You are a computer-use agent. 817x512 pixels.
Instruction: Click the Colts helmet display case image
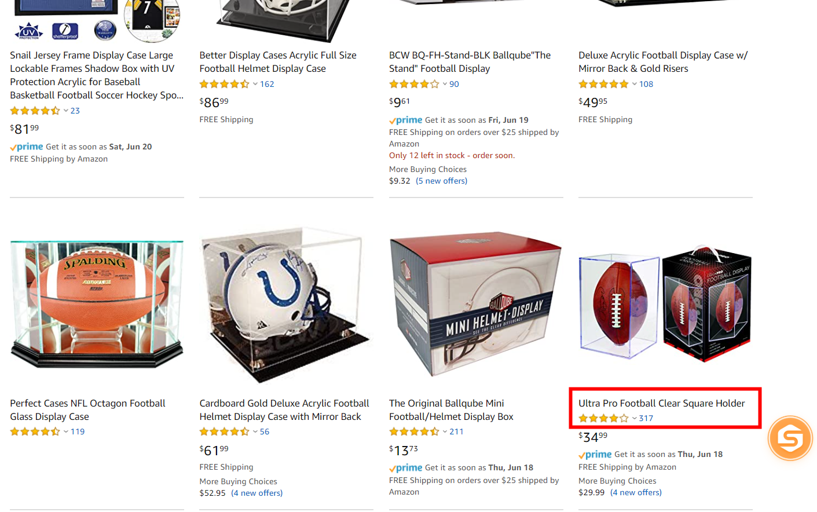[286, 304]
